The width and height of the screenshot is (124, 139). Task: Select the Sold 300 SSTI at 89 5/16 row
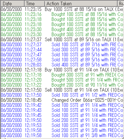pos(62,50)
